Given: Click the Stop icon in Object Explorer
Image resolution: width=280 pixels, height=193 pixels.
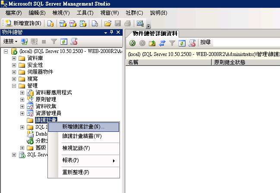Looking at the screenshot, I should point(44,42).
